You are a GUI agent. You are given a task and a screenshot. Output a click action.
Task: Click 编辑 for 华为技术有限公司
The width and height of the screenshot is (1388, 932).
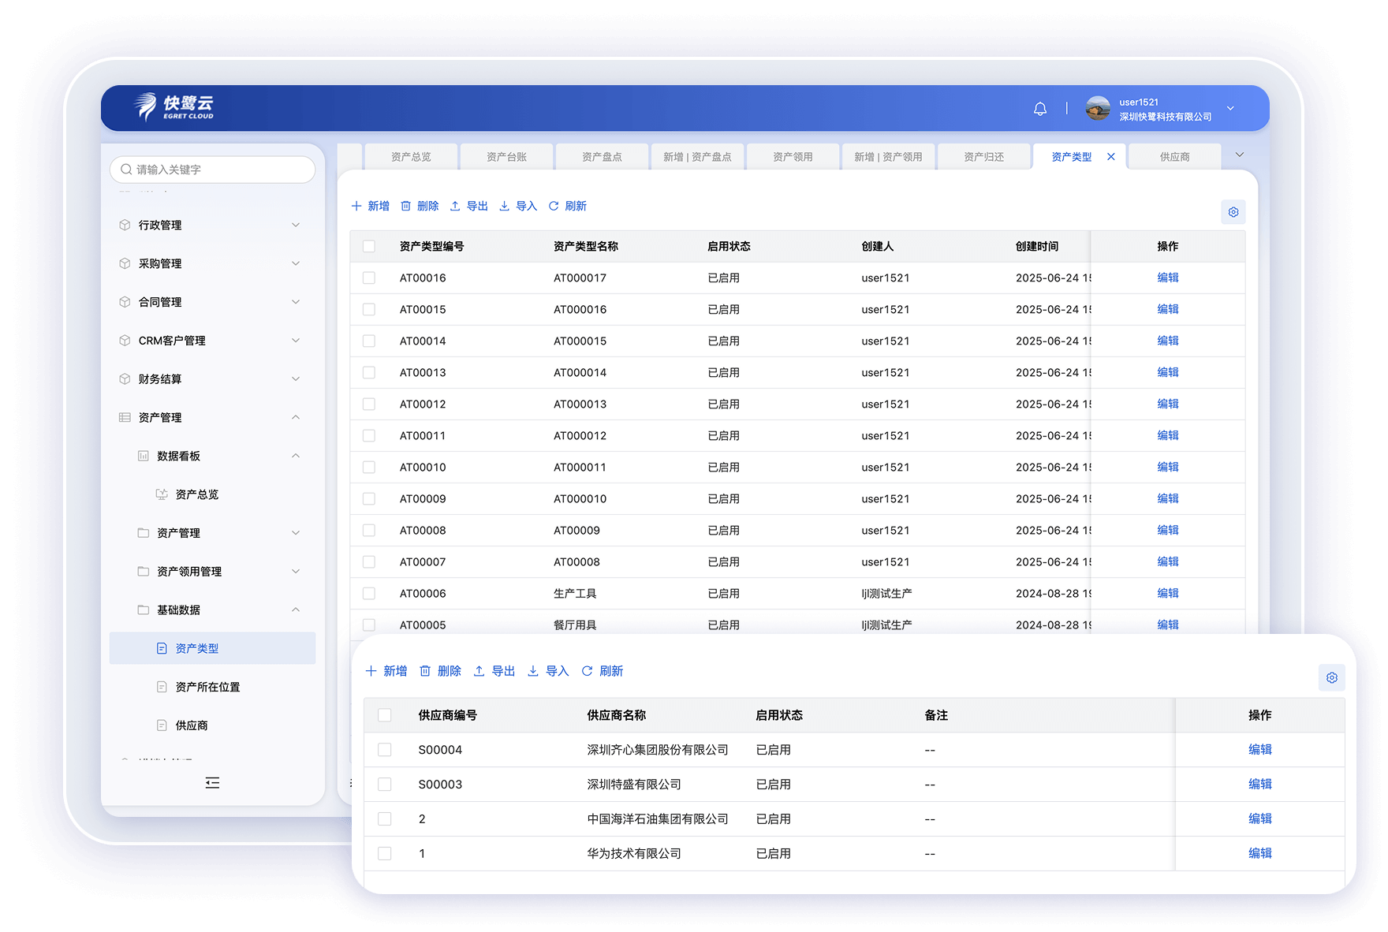point(1259,853)
